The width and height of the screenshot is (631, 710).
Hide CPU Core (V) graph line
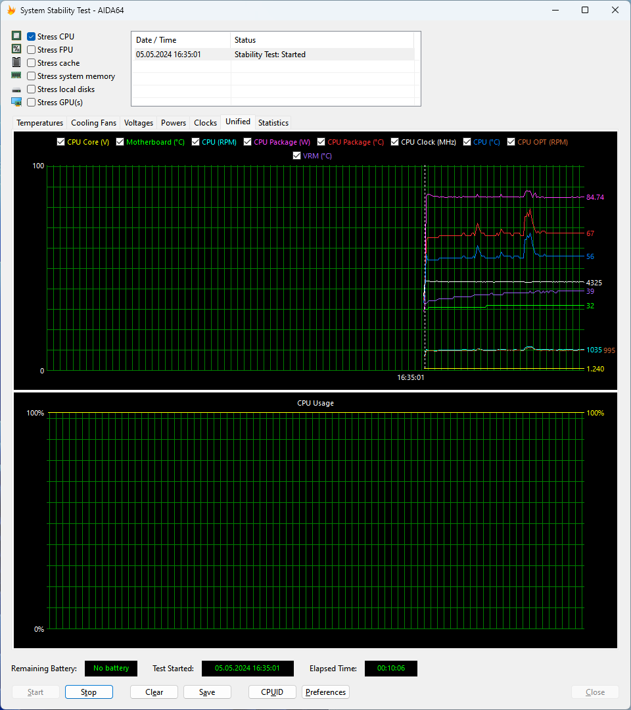click(x=60, y=142)
